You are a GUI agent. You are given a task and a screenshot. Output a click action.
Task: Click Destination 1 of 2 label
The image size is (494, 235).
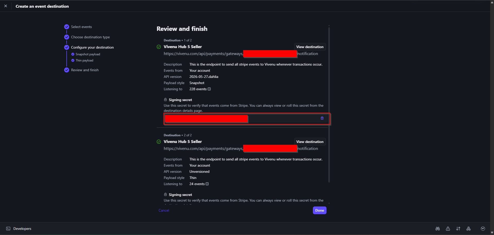(x=178, y=40)
